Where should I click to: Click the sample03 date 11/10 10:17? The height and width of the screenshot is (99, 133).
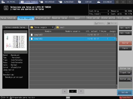coord(93,35)
